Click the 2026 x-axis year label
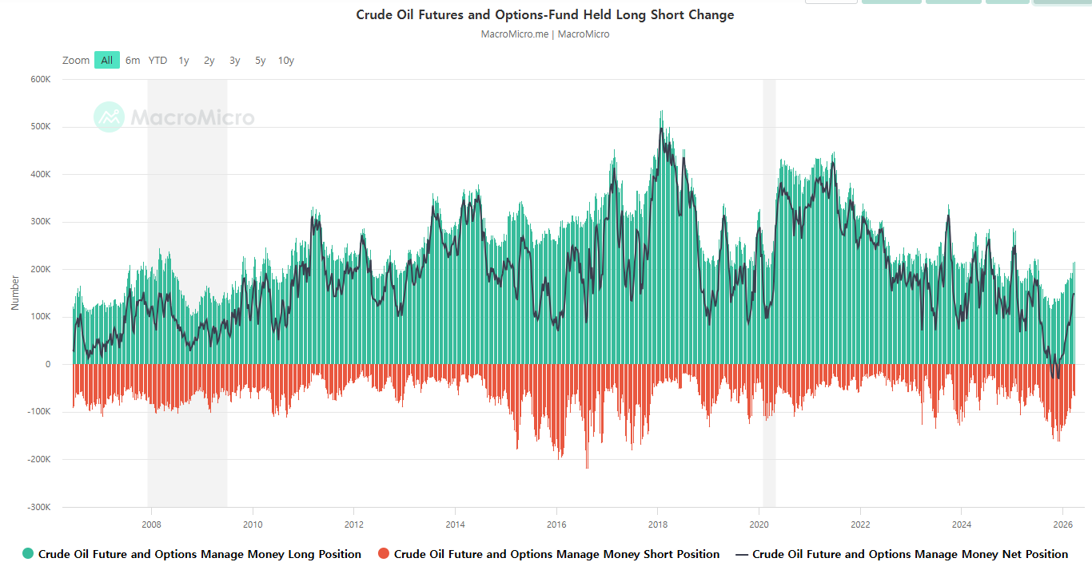 tap(1062, 524)
